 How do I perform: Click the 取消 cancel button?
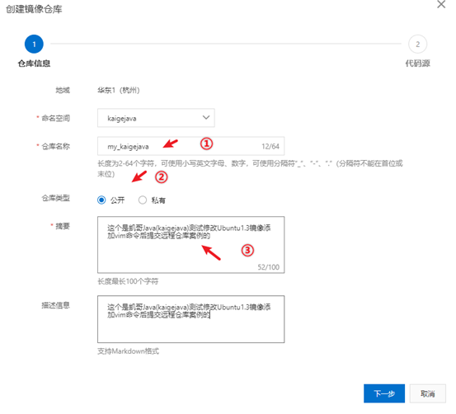click(427, 393)
